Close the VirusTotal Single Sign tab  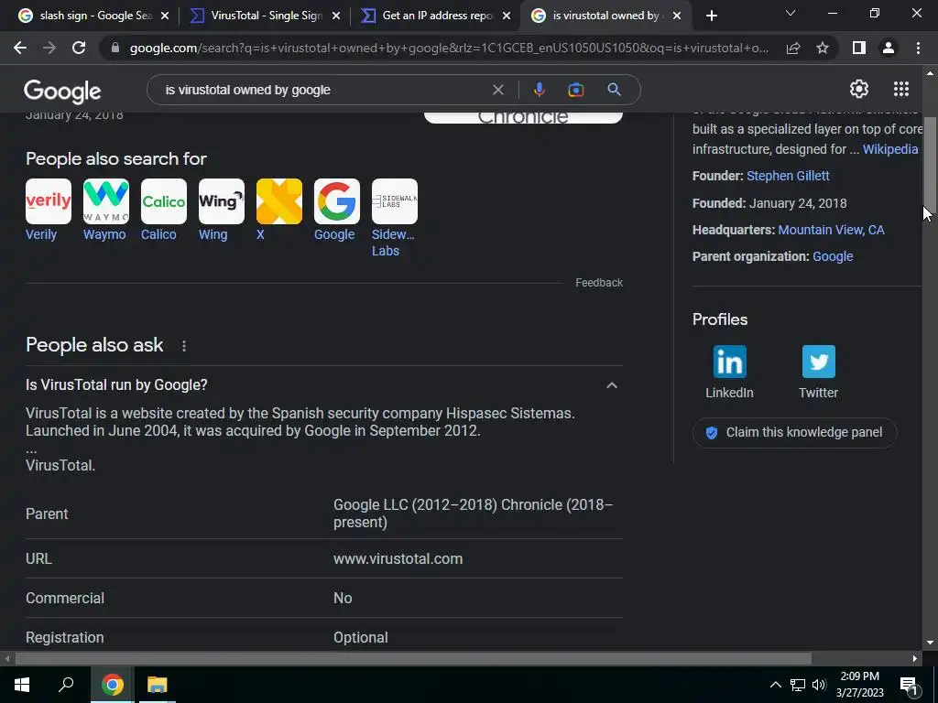tap(335, 16)
